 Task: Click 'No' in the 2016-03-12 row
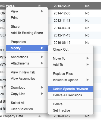(87, 116)
